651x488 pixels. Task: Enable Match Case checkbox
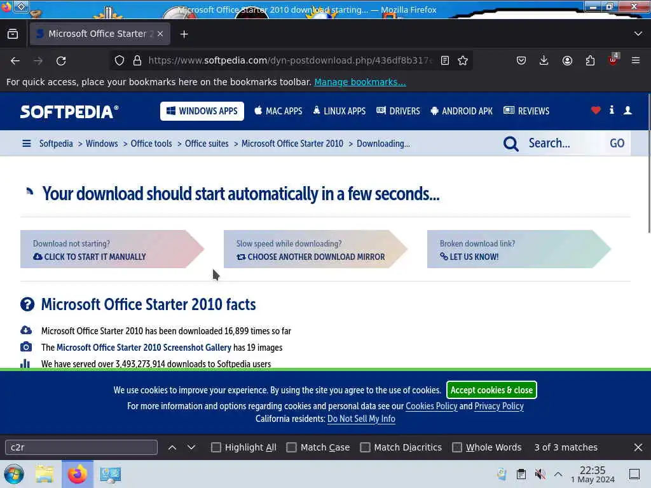pos(291,447)
